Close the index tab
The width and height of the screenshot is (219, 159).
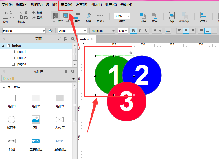tap(92, 39)
